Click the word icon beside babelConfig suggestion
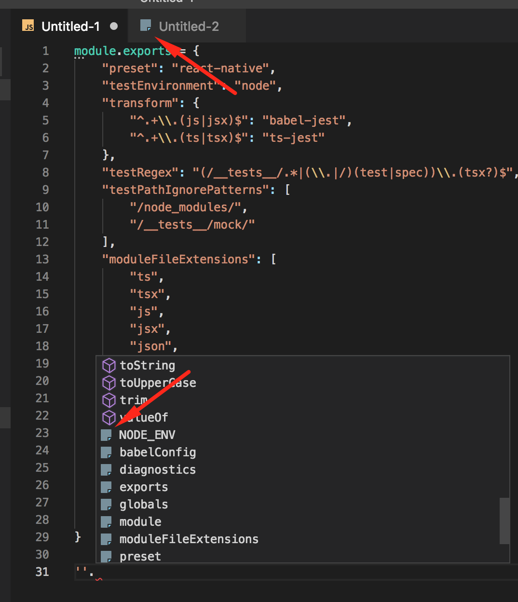Screen dimensions: 518x602 [x=106, y=452]
